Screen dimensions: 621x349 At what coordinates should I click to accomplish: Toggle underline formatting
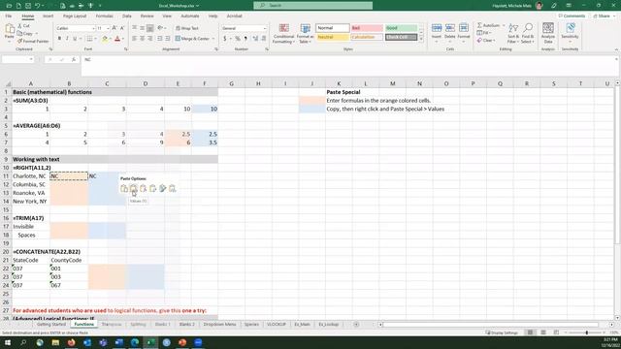click(75, 39)
